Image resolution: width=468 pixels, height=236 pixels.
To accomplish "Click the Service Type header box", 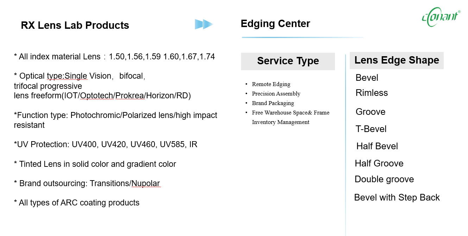I will coord(288,61).
